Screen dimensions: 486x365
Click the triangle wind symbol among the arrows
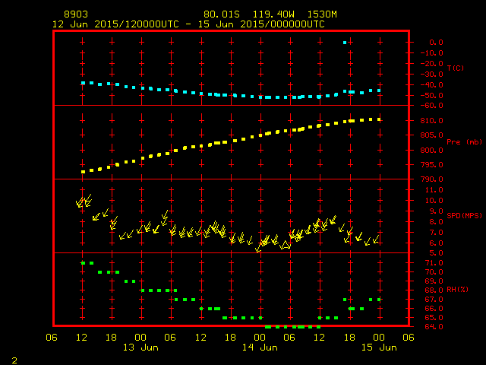(x=286, y=245)
